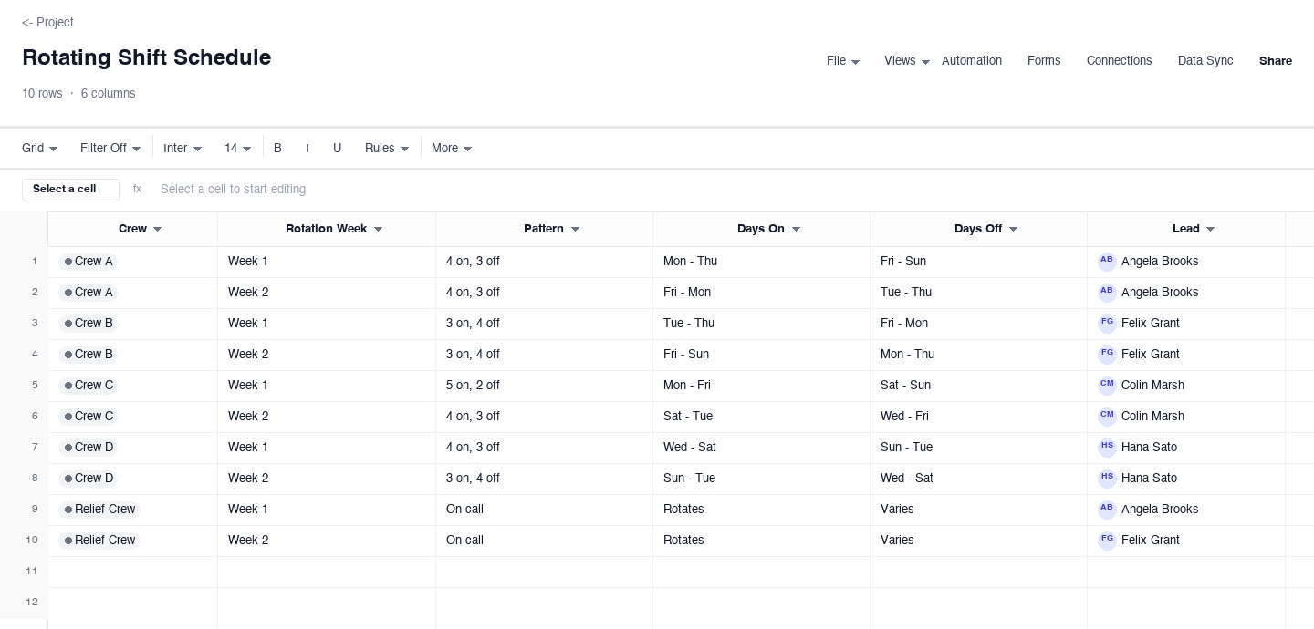Screen dimensions: 1314x629
Task: Toggle italic formatting I
Action: [307, 148]
